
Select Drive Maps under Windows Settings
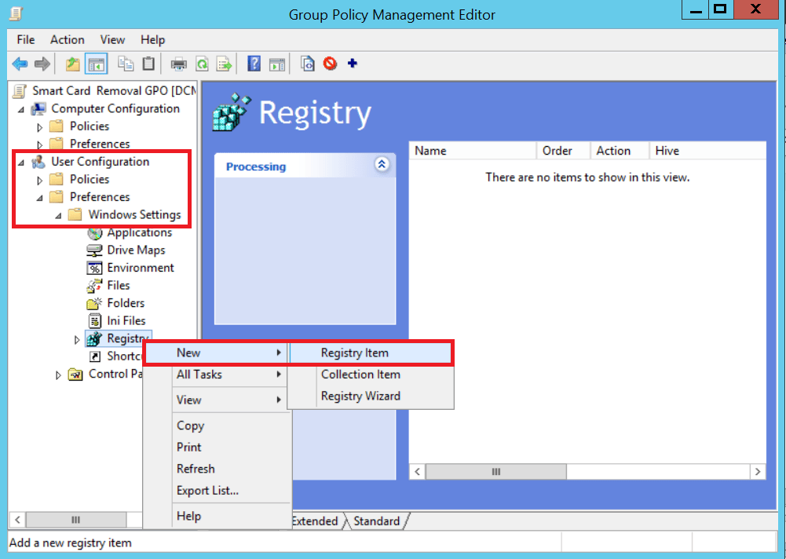pyautogui.click(x=136, y=250)
